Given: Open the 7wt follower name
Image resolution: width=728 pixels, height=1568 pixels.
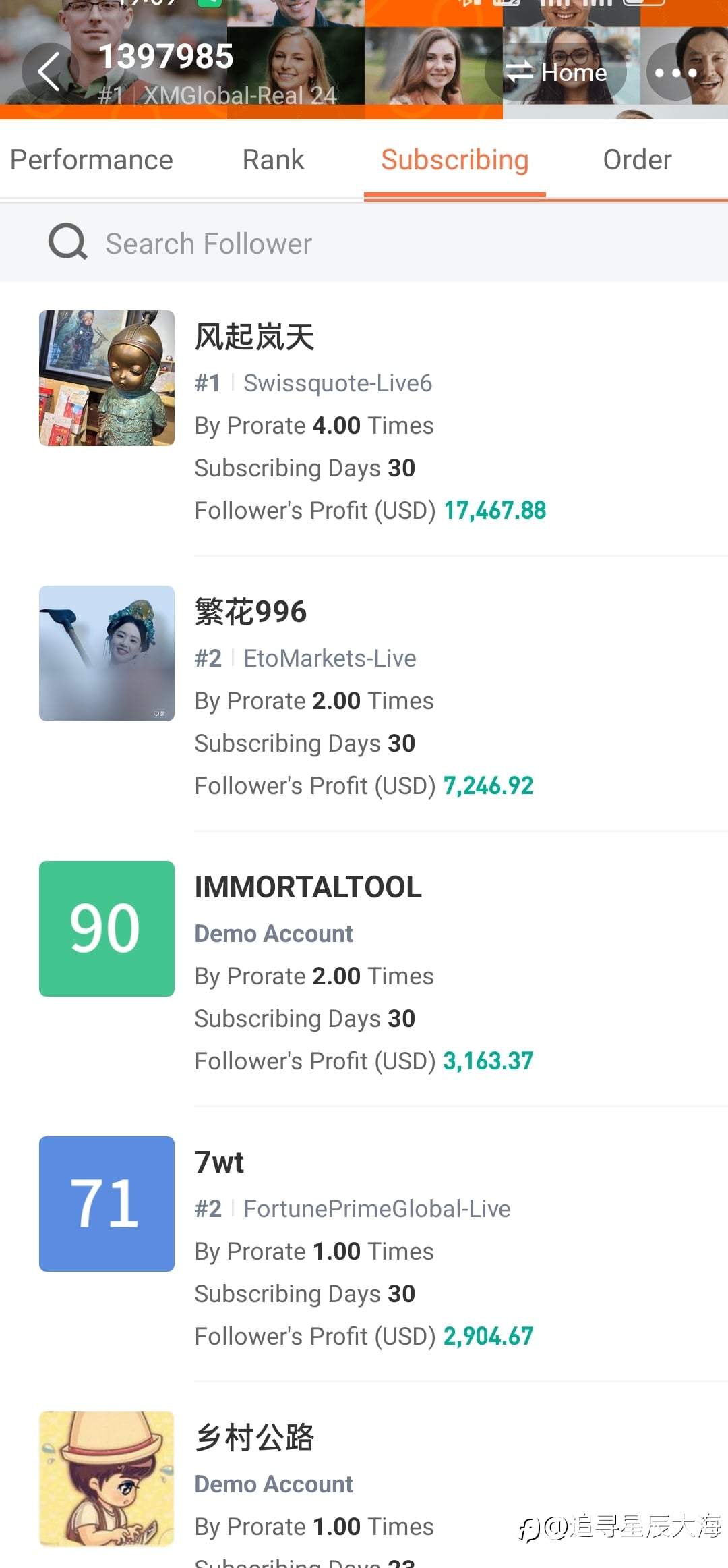Looking at the screenshot, I should tap(219, 1163).
